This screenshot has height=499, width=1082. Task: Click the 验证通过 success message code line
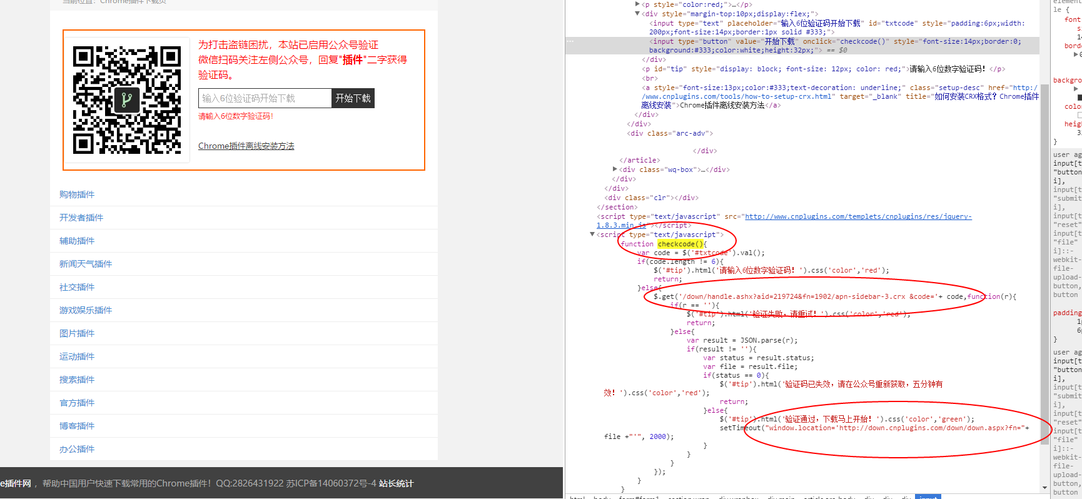point(847,419)
